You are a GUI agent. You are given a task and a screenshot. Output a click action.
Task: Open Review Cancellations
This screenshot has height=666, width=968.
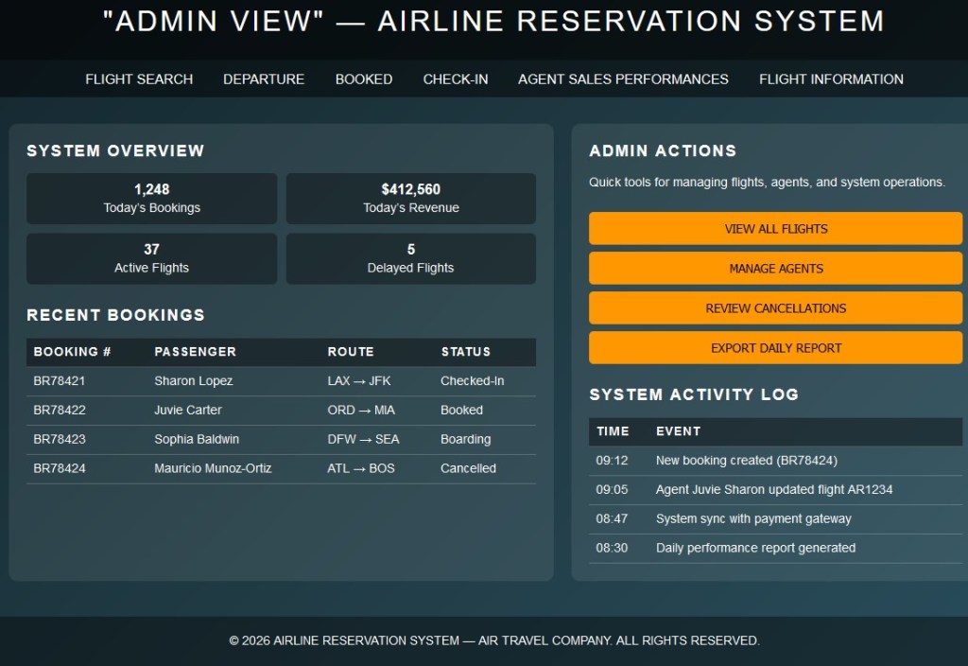point(775,308)
